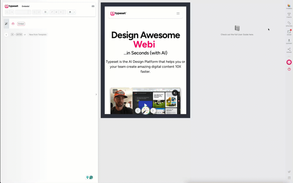Click the '...in Seconds (with AI)' subtitle

click(x=145, y=53)
